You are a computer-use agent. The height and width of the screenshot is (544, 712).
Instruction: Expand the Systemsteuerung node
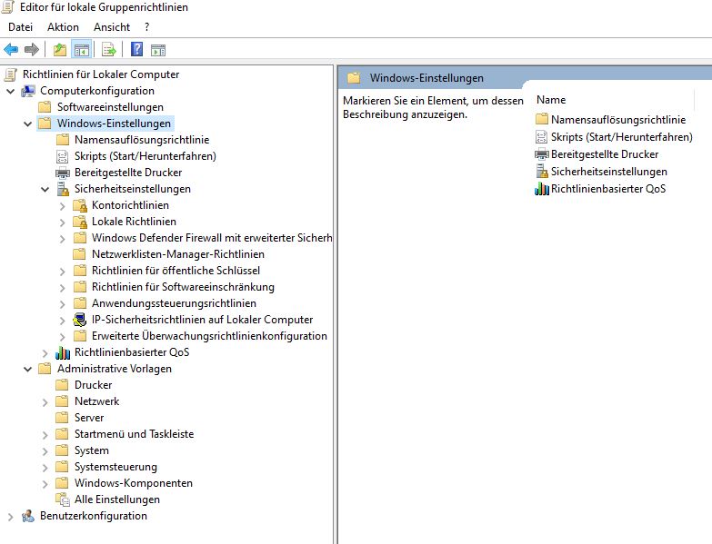[45, 468]
